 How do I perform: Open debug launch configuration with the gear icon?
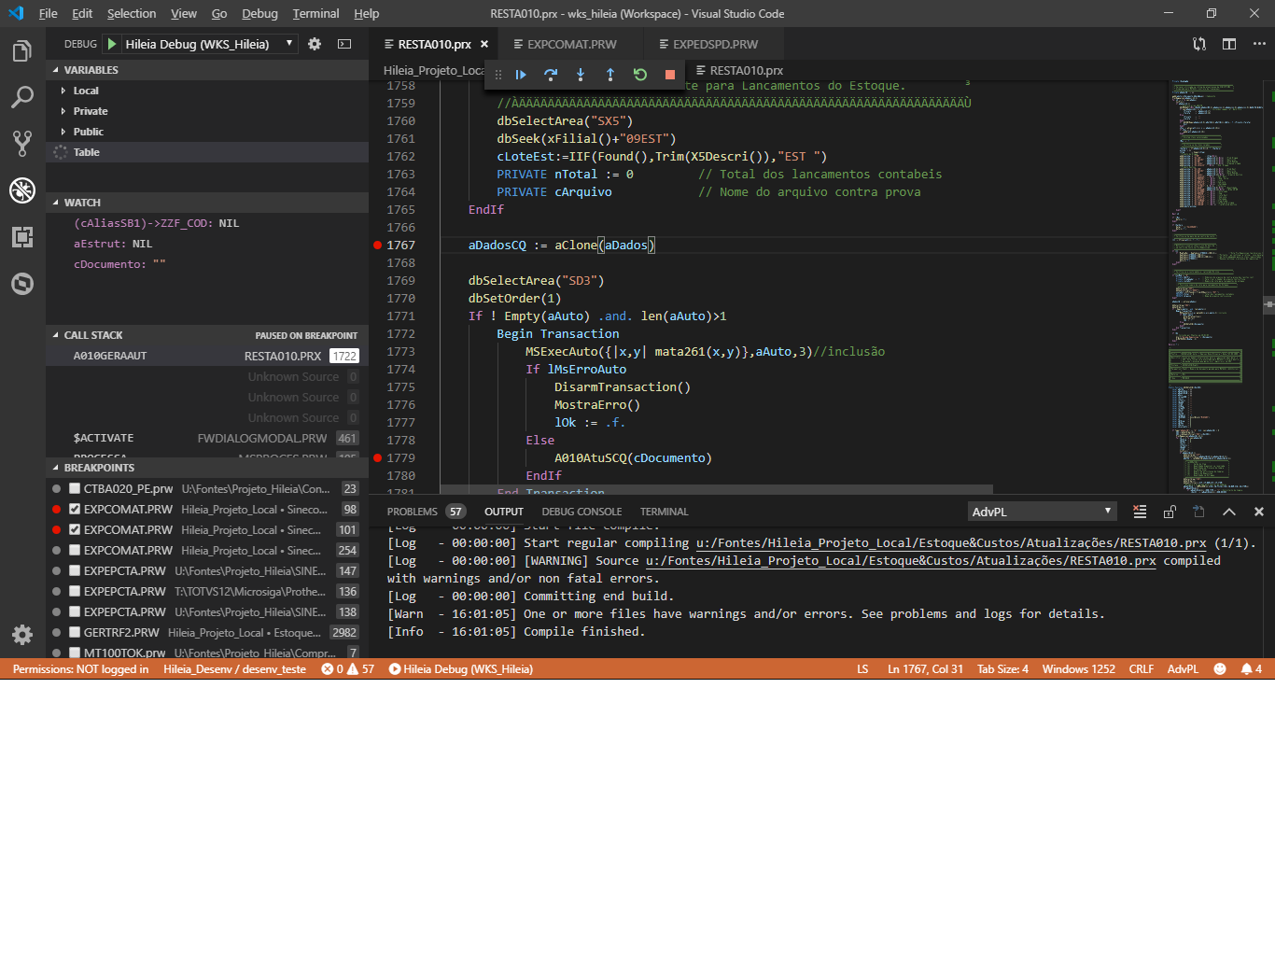(x=315, y=43)
